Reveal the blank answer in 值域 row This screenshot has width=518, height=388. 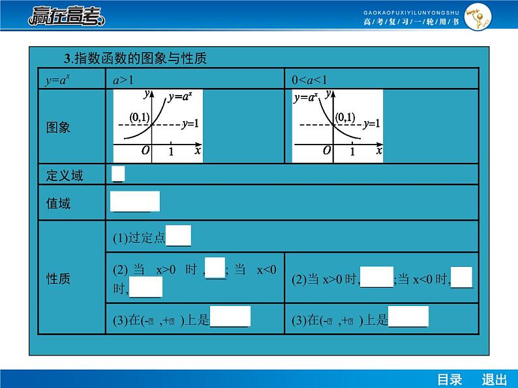point(135,201)
